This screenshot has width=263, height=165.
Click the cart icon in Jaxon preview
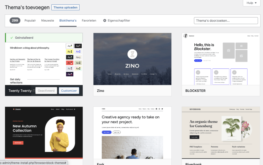point(74,109)
